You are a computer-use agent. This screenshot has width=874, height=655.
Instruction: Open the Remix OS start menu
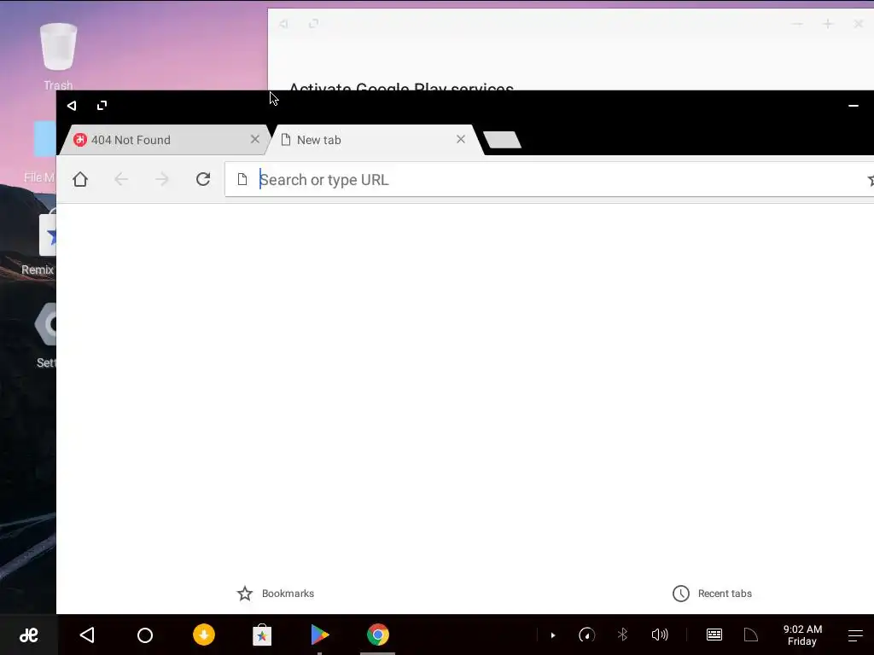(28, 635)
